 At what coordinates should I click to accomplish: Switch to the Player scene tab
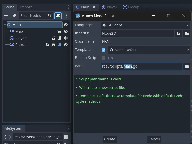click(x=110, y=7)
